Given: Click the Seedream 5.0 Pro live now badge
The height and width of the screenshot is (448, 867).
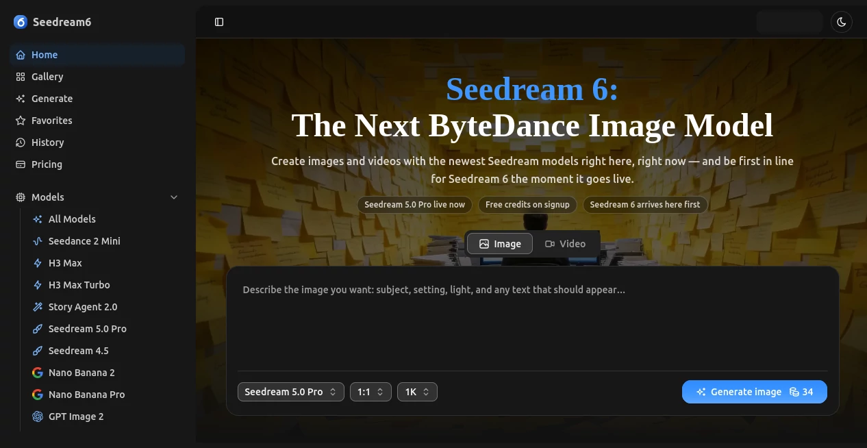Looking at the screenshot, I should (x=414, y=205).
